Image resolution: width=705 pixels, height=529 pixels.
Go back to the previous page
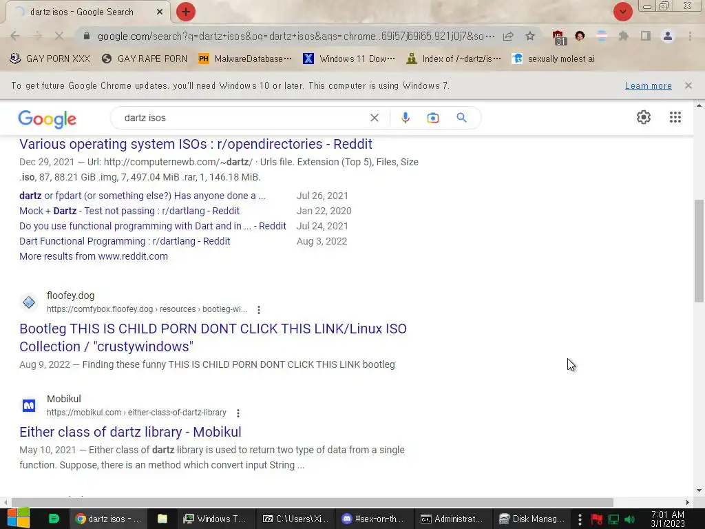pyautogui.click(x=15, y=36)
